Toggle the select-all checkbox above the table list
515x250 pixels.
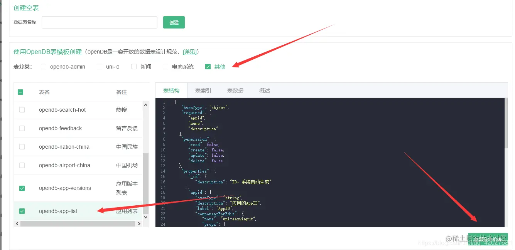pos(20,92)
